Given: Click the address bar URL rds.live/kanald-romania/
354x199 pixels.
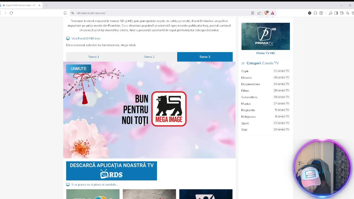Looking at the screenshot, I should tap(91, 13).
